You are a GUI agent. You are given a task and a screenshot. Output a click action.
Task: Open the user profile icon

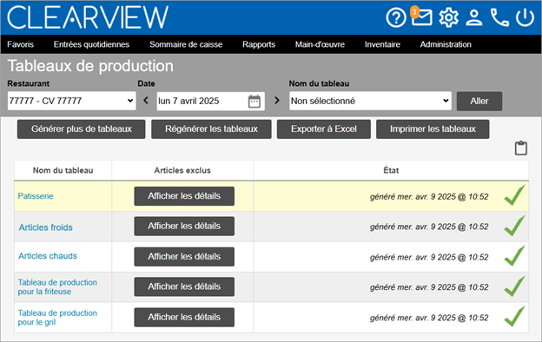click(474, 17)
